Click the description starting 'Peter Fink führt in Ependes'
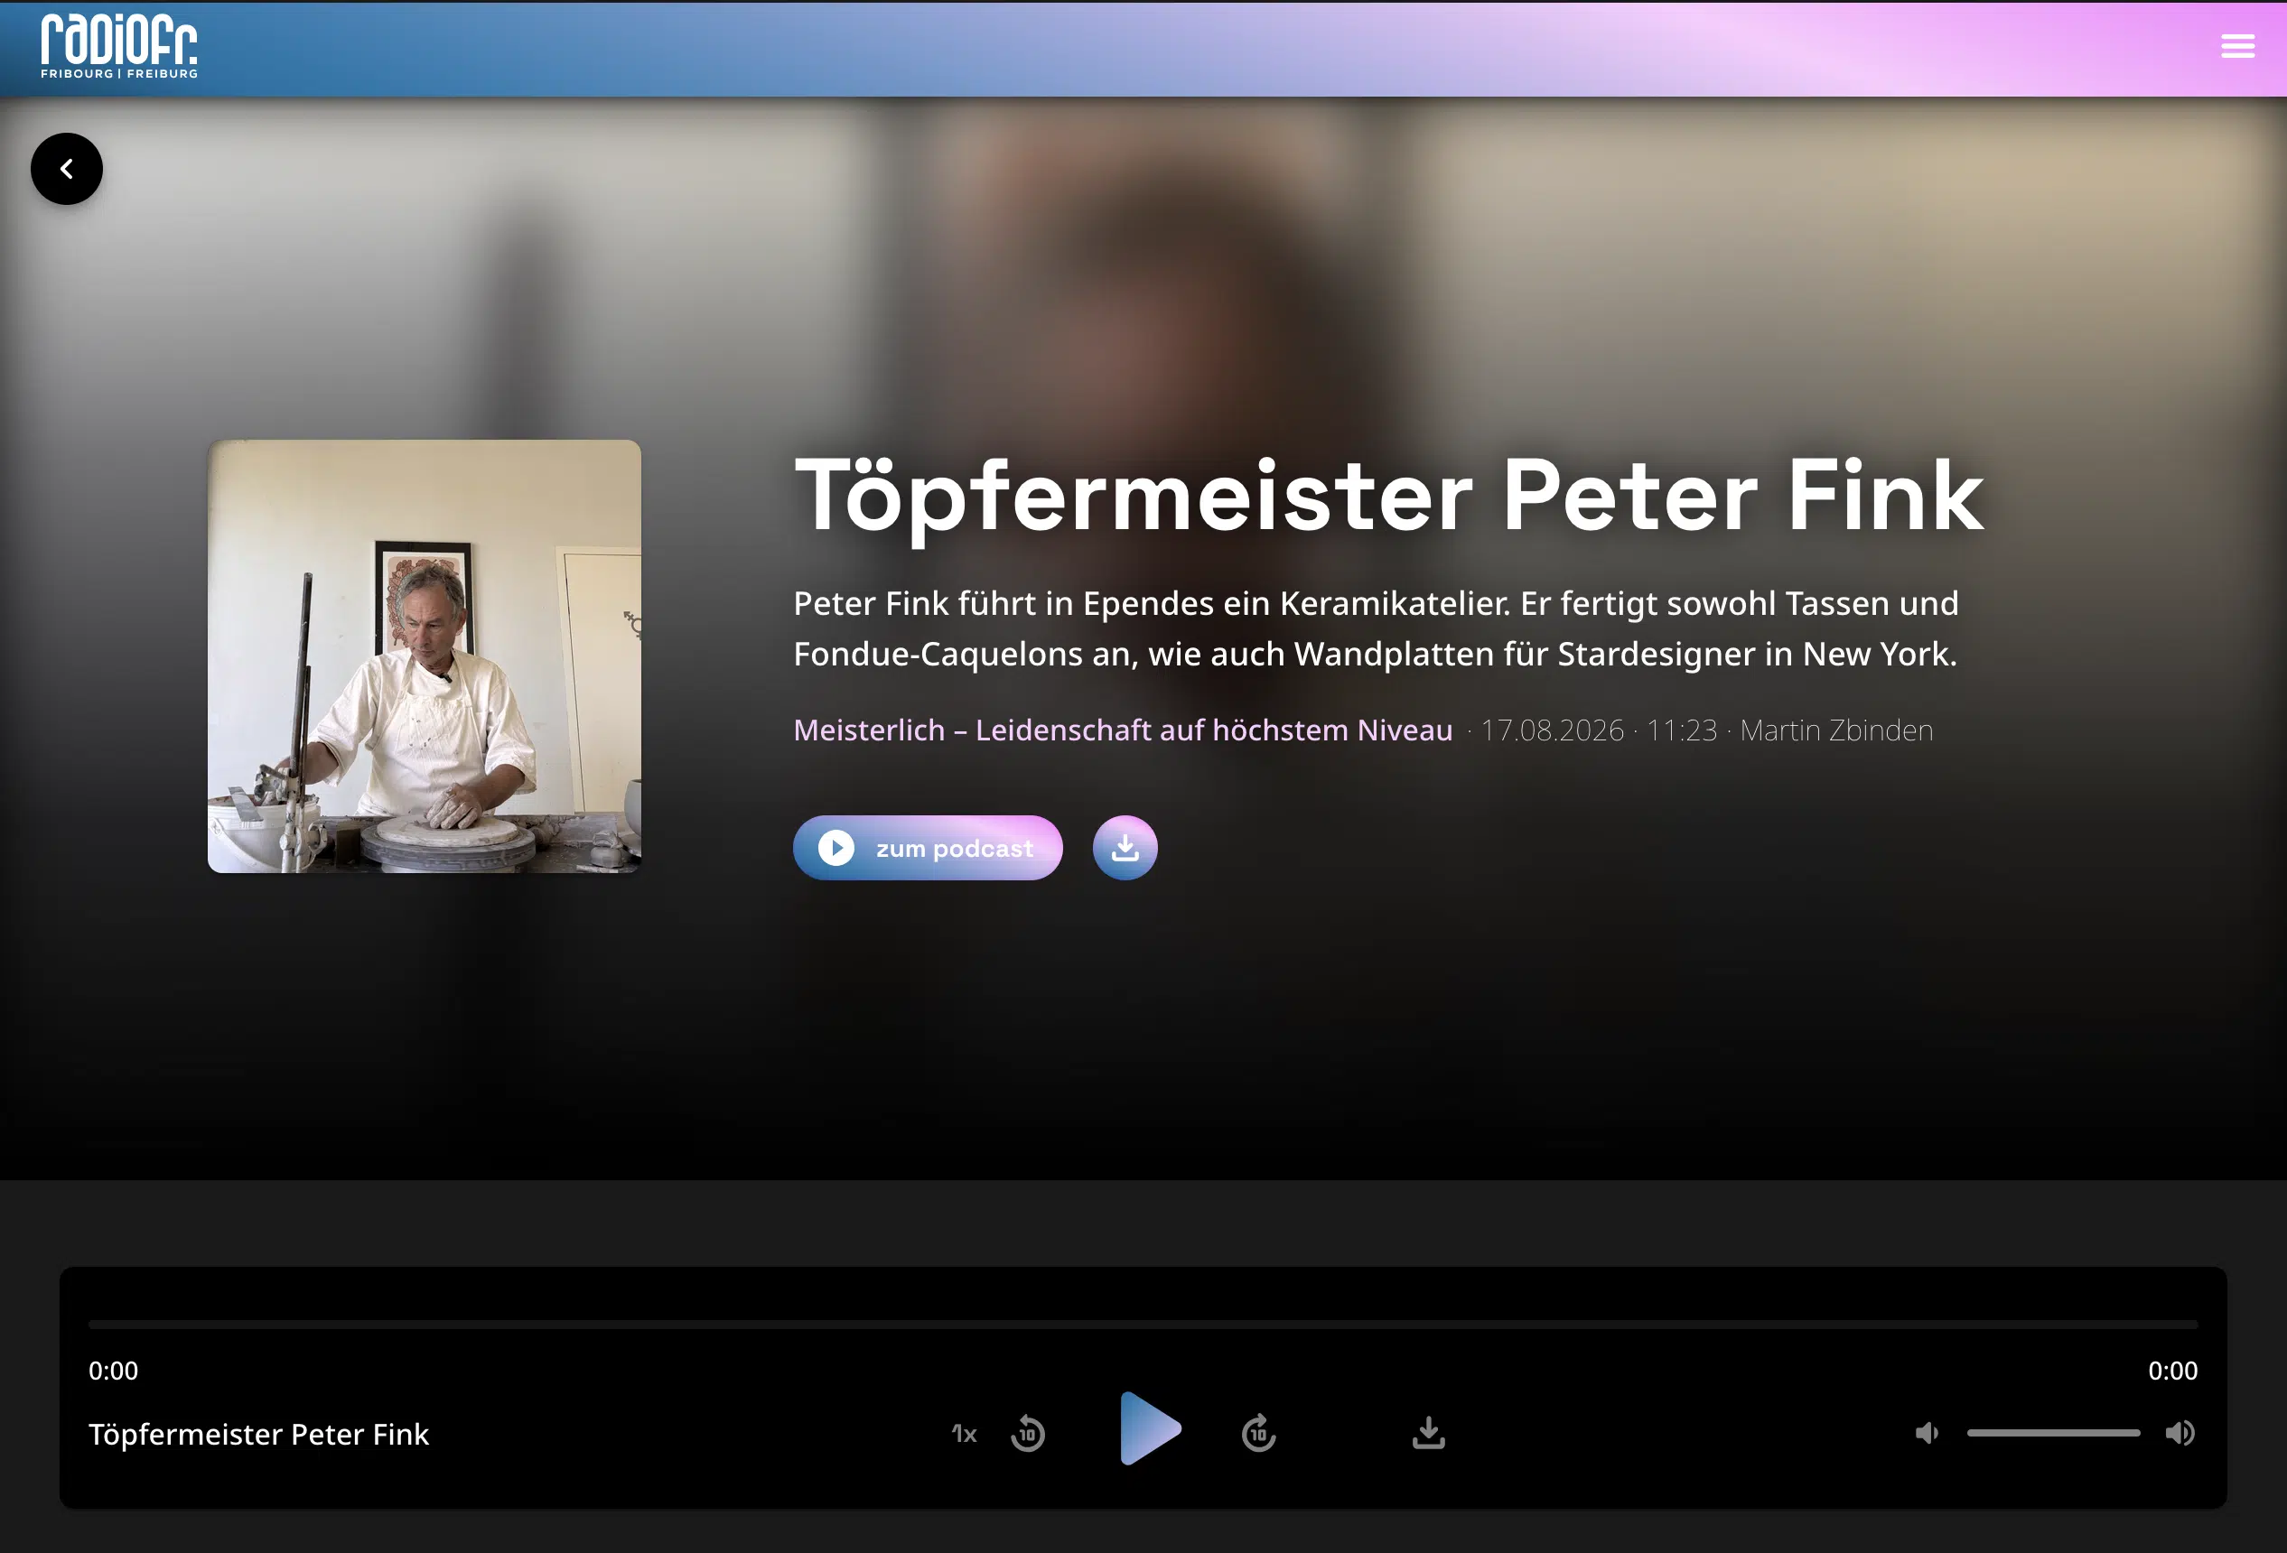This screenshot has width=2287, height=1553. tap(1376, 628)
